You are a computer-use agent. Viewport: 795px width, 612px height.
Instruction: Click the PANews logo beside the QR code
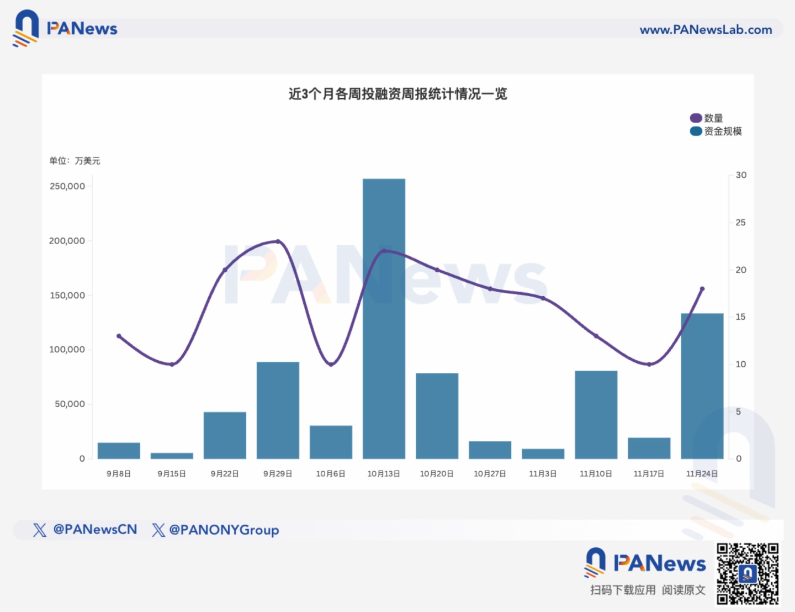(645, 563)
